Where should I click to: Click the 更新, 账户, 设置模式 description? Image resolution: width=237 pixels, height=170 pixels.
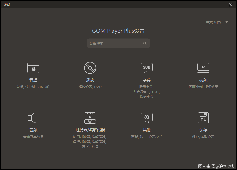click(147, 137)
